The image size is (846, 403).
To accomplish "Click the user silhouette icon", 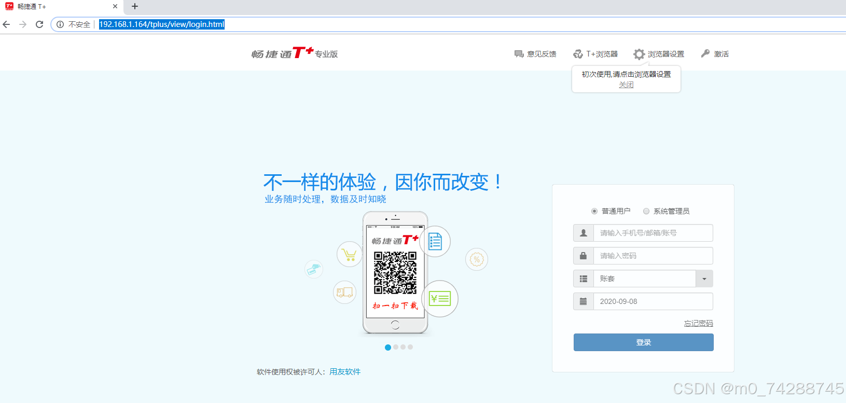I will (x=584, y=233).
